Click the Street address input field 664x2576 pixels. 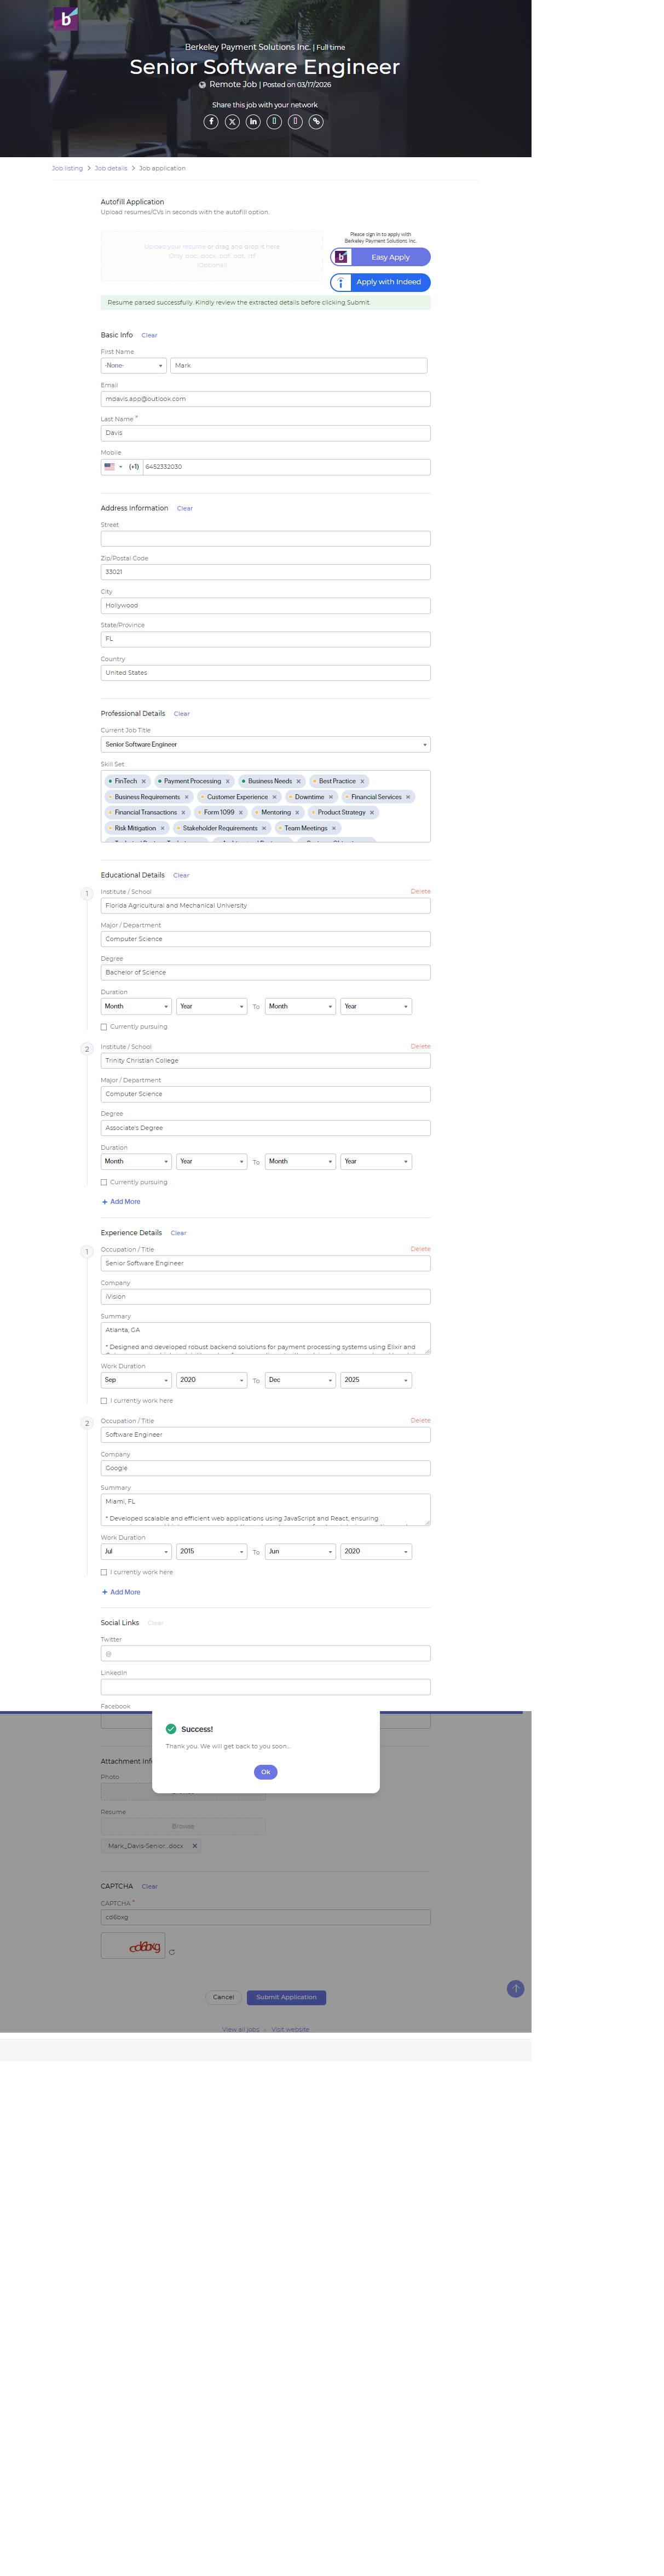tap(265, 539)
